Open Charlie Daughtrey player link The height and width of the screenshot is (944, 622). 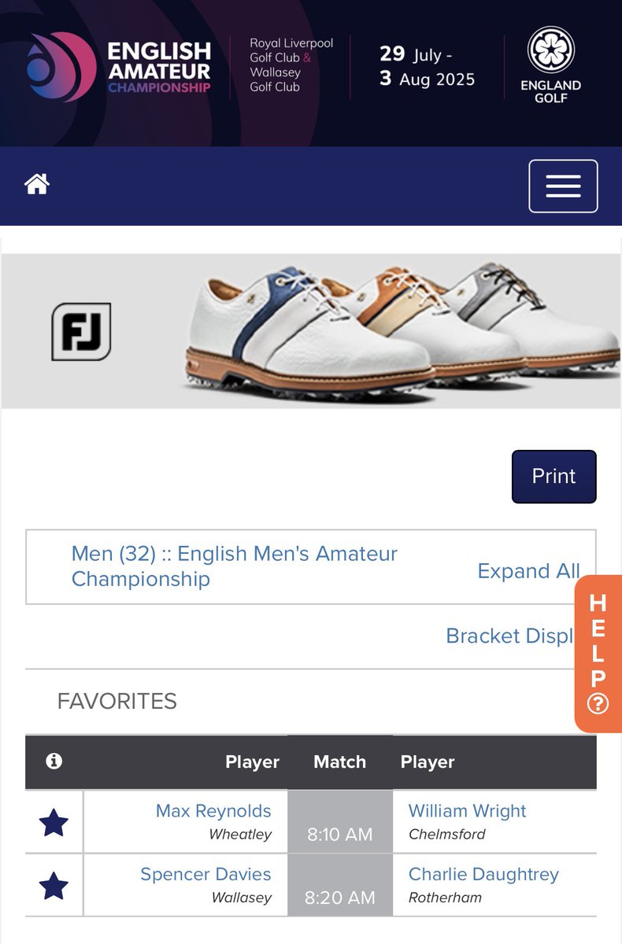point(483,874)
